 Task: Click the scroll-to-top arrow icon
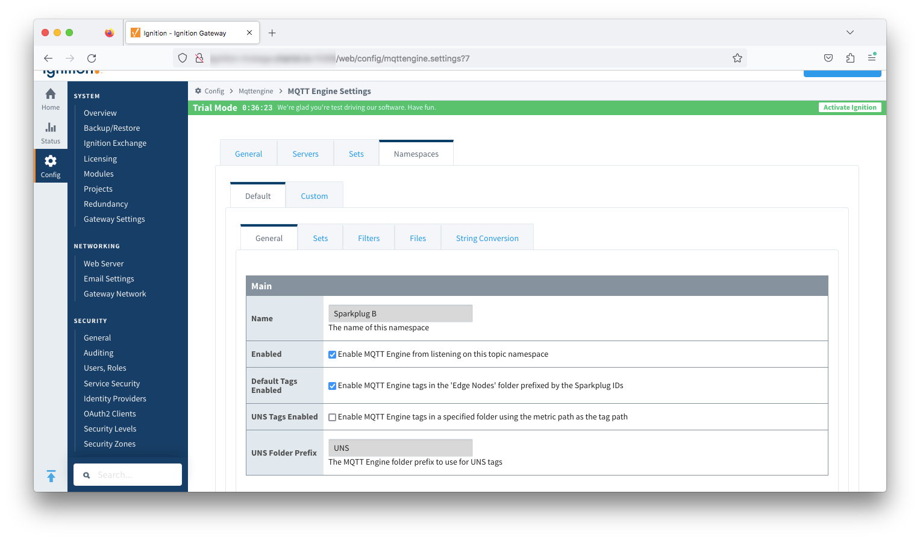[x=51, y=476]
